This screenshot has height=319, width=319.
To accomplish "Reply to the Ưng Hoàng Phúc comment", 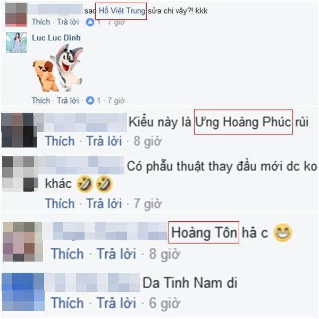I will point(104,141).
